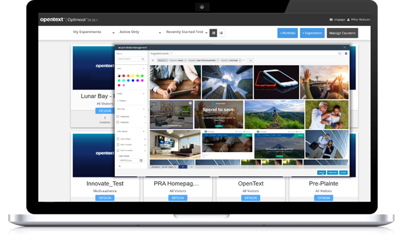Remove the 'Open Text Corporation' keyword chip
Screen dimensions: 404x239
[217, 60]
